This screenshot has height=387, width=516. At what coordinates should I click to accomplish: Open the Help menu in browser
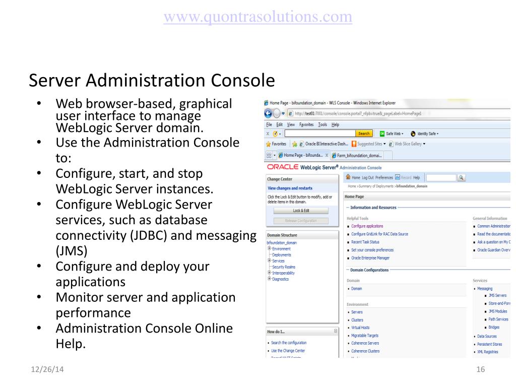pyautogui.click(x=335, y=125)
